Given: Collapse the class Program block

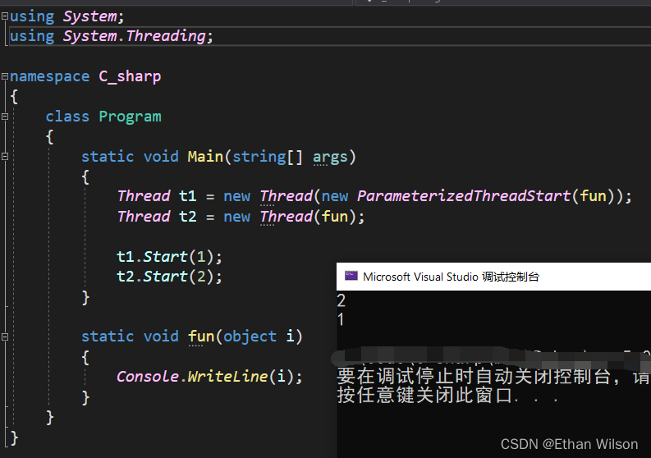Looking at the screenshot, I should pyautogui.click(x=5, y=117).
